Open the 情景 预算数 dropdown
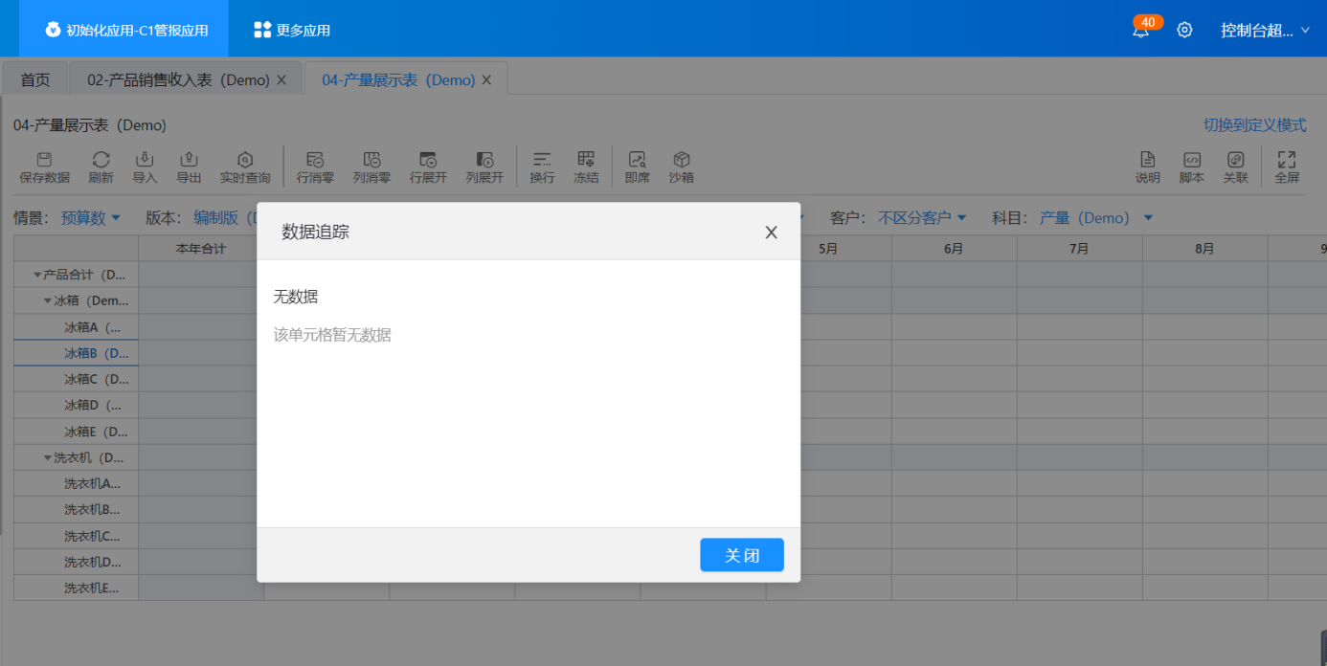The image size is (1327, 666). click(x=90, y=218)
